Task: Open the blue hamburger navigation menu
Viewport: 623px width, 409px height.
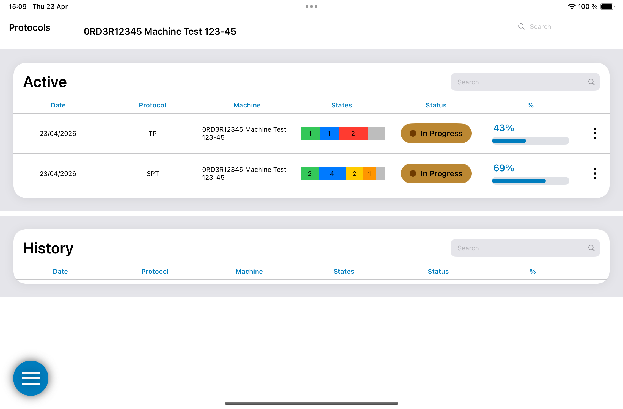Action: (31, 378)
